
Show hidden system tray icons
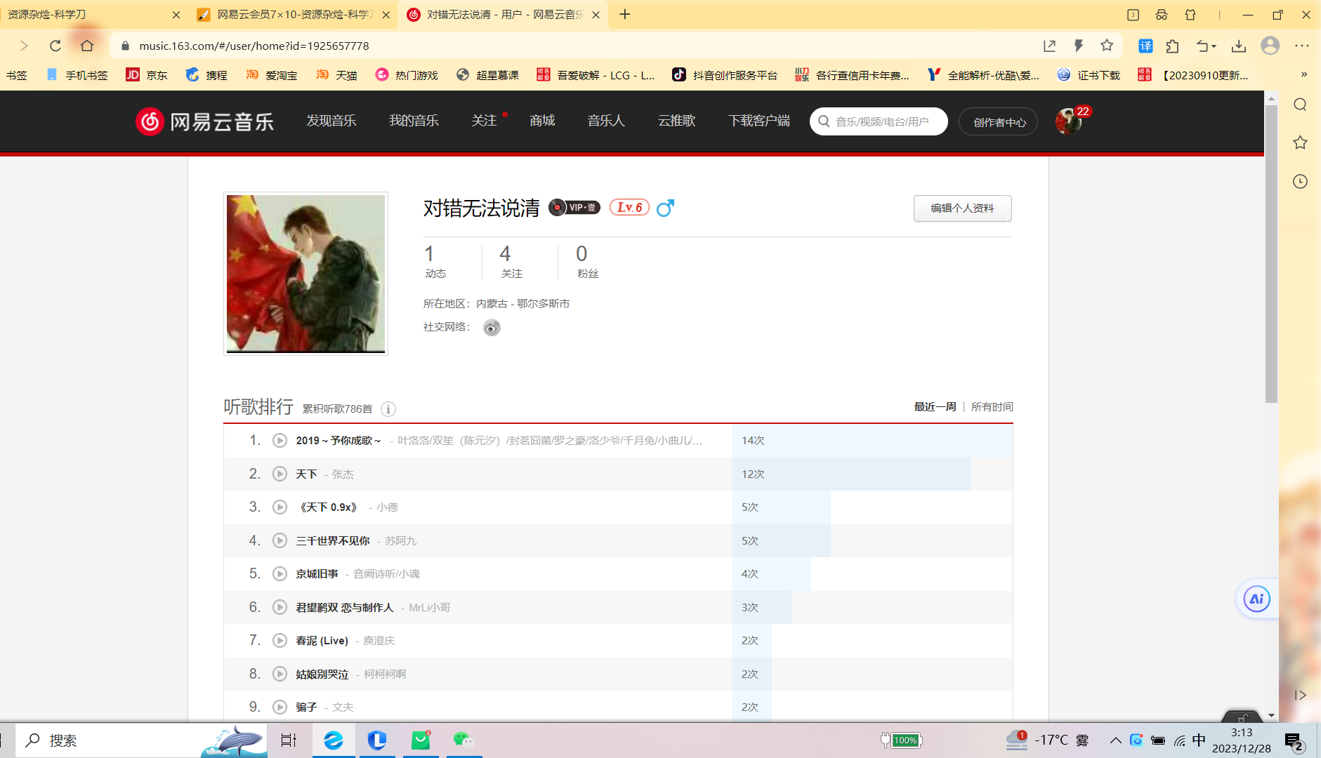pyautogui.click(x=1115, y=740)
